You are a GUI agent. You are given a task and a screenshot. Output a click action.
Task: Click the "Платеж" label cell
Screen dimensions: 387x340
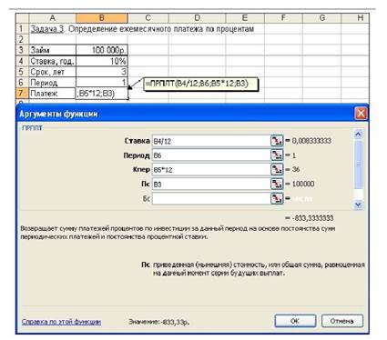point(53,93)
